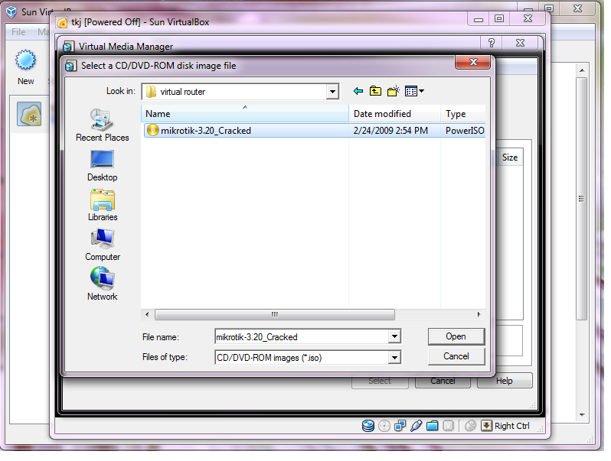Click virtualization indicator icon in status bar
The width and height of the screenshot is (611, 461).
point(448,426)
